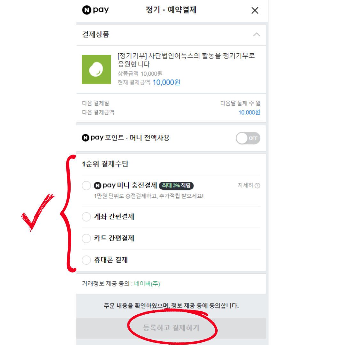
Task: Click the 자세히 question mark icon
Action: click(x=257, y=186)
